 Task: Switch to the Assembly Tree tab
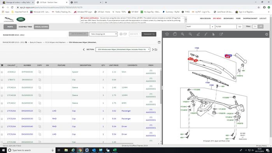pos(25,27)
